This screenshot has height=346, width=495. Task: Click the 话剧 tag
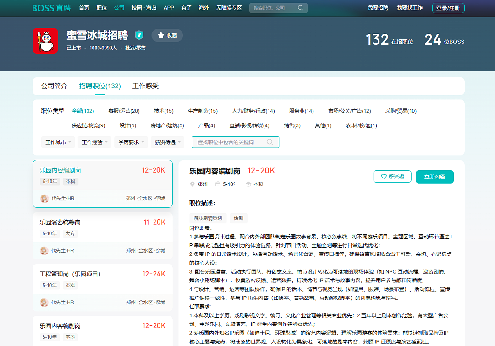point(238,218)
